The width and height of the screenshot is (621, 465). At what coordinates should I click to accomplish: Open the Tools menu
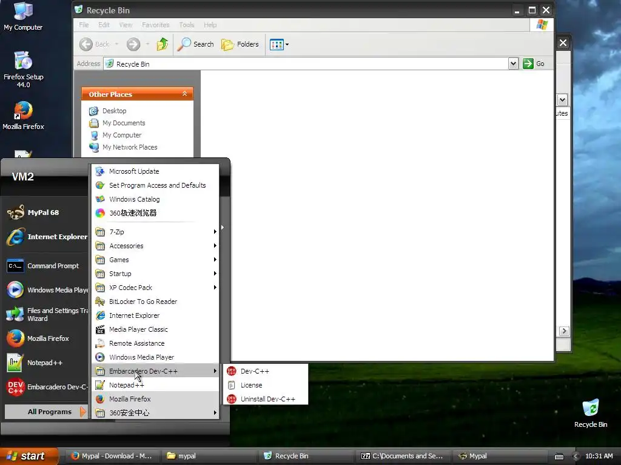(x=187, y=24)
